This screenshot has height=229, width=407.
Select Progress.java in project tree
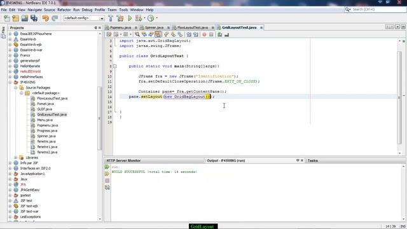coord(47,130)
